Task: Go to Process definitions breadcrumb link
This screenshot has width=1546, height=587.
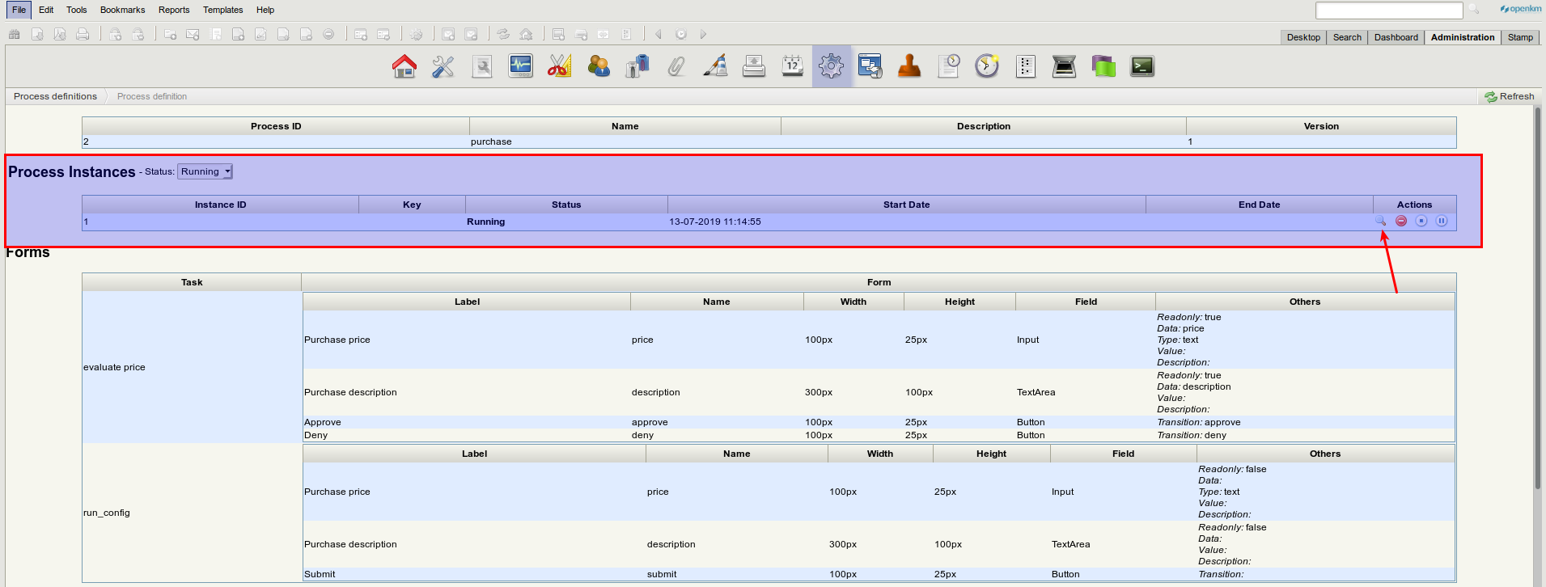Action: coord(55,96)
